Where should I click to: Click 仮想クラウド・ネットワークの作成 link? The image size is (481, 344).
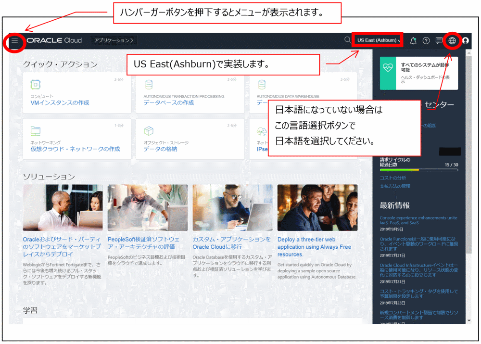click(x=75, y=149)
